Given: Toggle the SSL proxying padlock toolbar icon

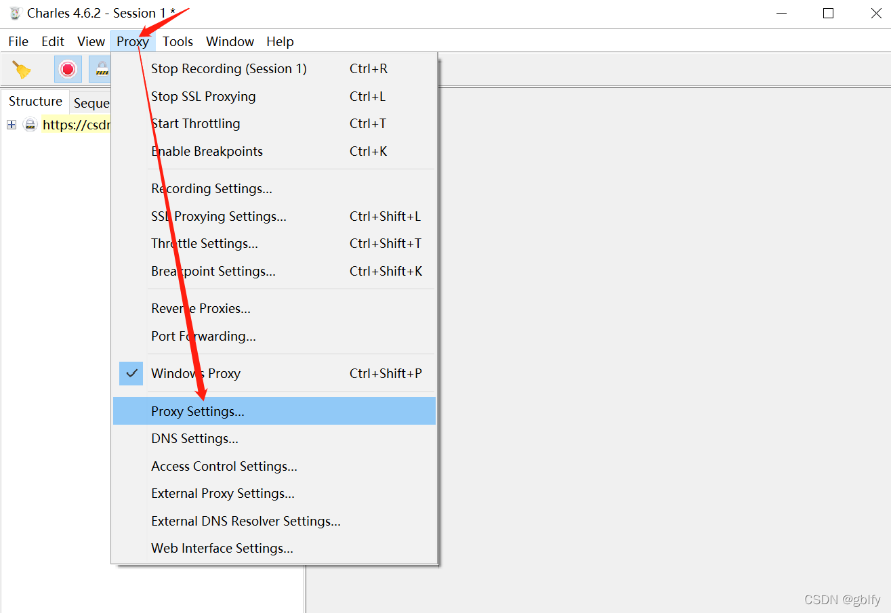Looking at the screenshot, I should click(x=102, y=69).
